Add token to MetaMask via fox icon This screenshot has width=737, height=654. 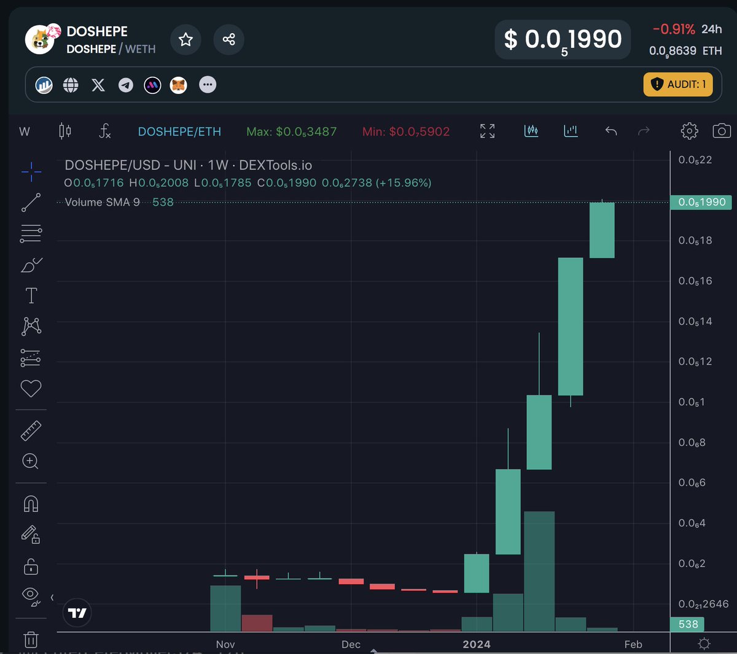tap(179, 85)
